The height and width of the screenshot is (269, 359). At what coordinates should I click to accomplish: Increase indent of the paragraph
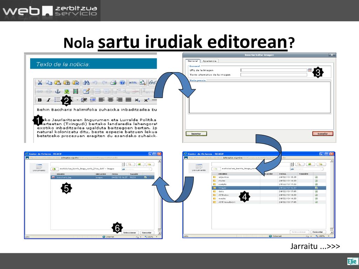(93, 100)
